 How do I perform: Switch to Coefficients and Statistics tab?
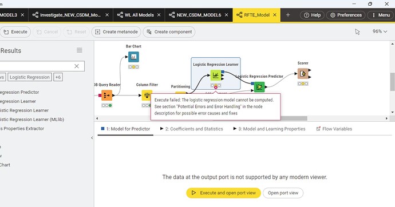tap(191, 129)
